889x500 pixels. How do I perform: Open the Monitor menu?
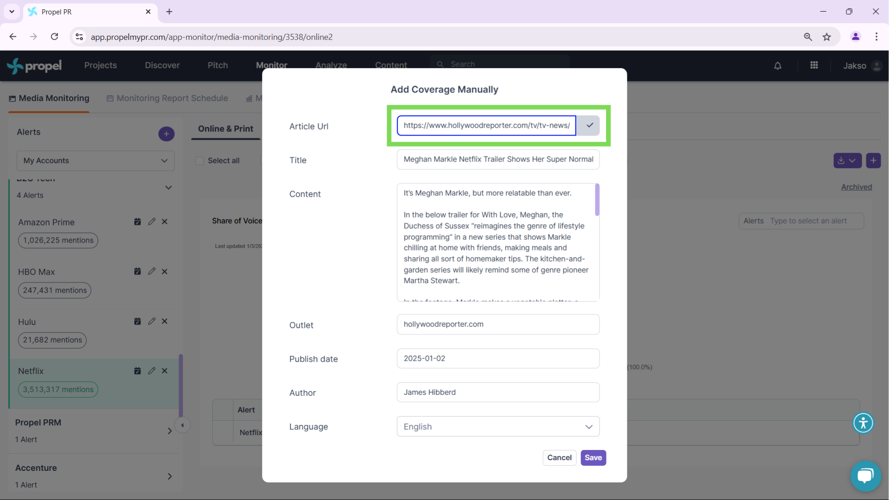click(272, 65)
